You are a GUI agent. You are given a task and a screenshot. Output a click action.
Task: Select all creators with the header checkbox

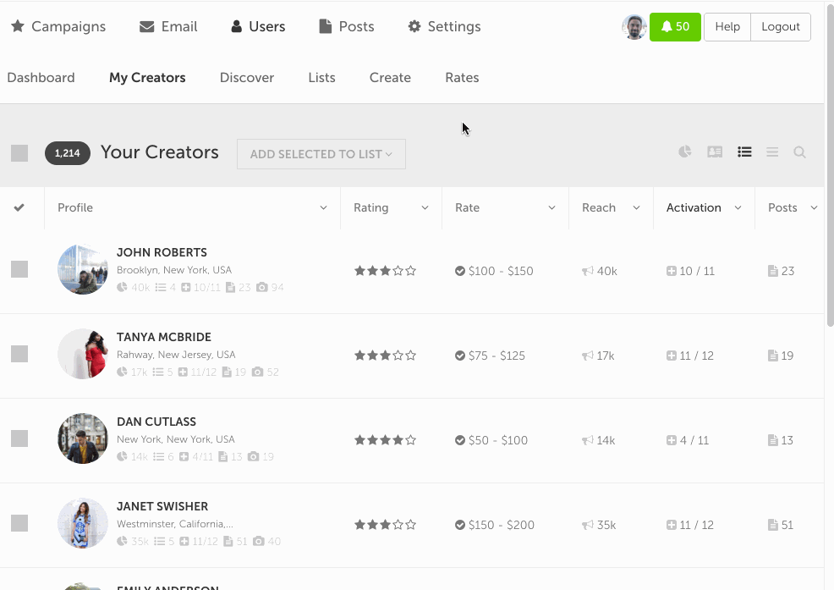[x=19, y=153]
